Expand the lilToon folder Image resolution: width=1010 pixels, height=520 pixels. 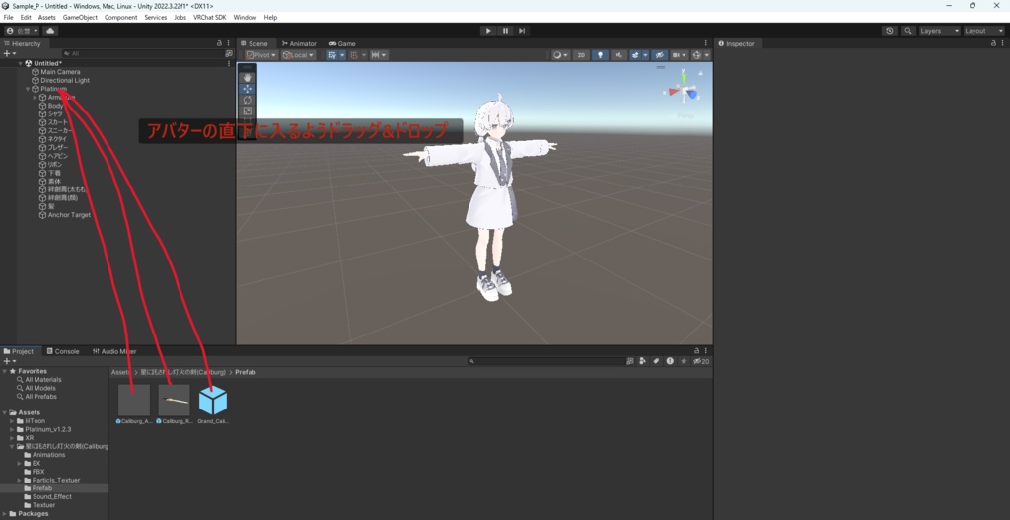pyautogui.click(x=12, y=420)
